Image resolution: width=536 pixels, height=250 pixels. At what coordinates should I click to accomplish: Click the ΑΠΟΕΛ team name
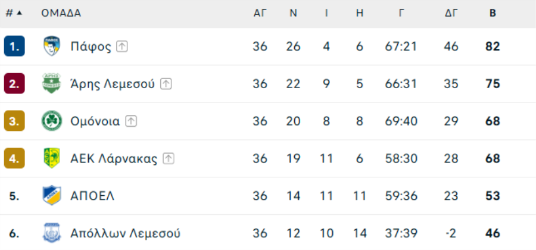click(92, 196)
